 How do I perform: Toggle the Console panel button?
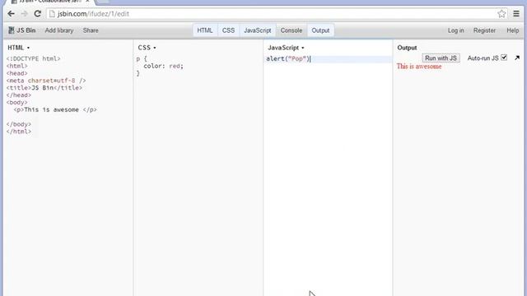click(x=291, y=30)
